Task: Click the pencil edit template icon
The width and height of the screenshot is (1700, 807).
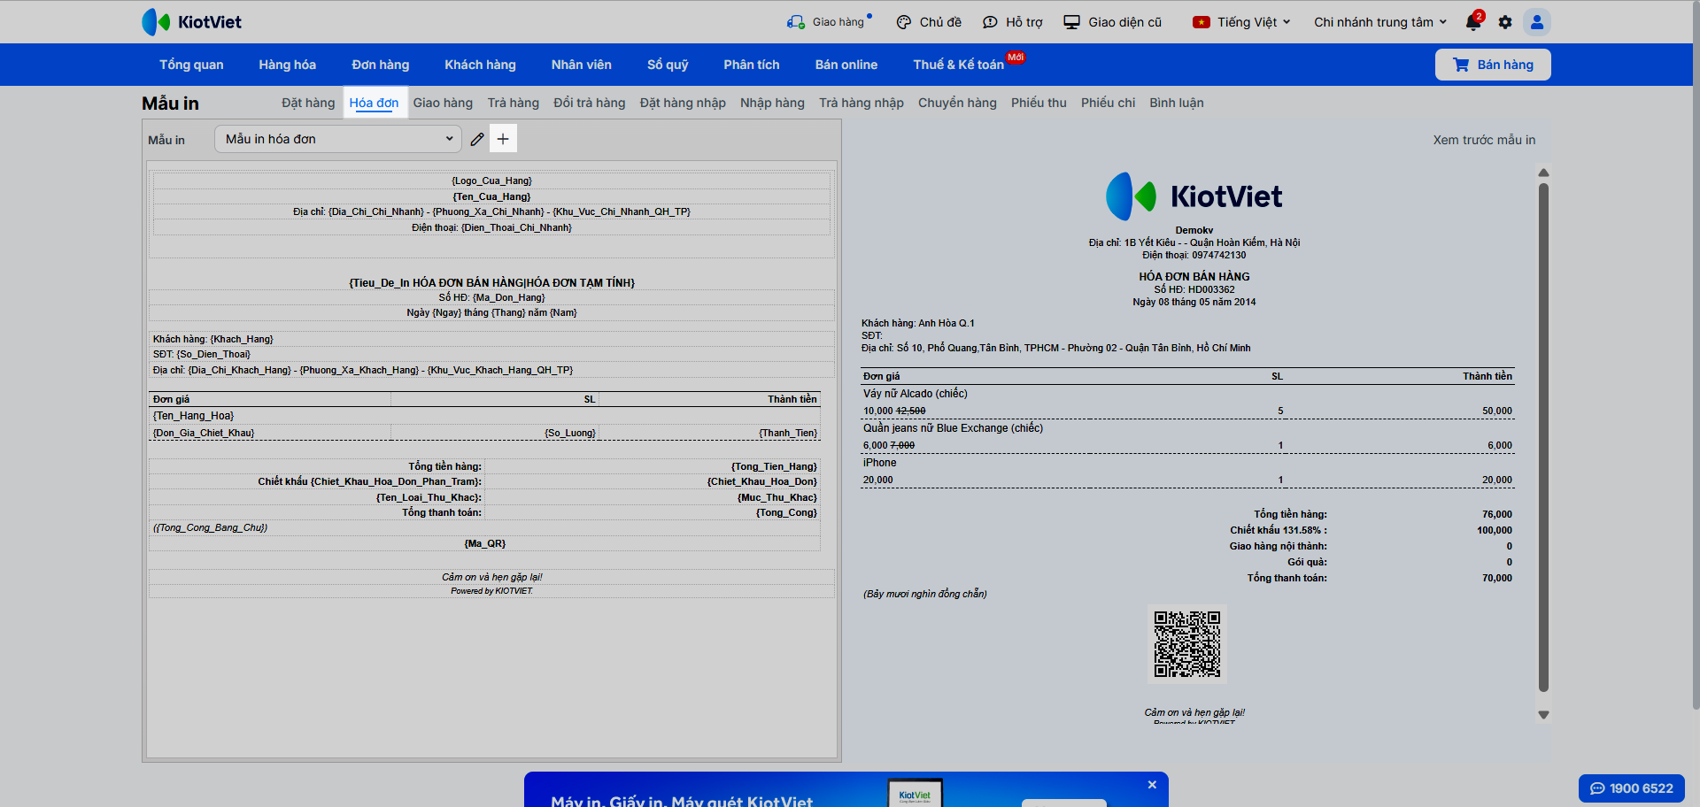Action: click(x=477, y=139)
